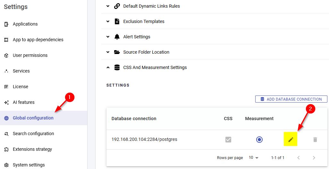
Task: Click the folder icon for Source Folder Location
Action: [x=117, y=52]
